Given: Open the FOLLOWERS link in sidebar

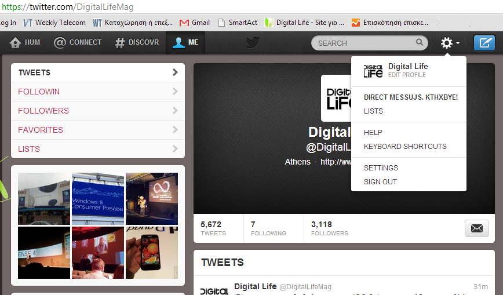Looking at the screenshot, I should [43, 111].
